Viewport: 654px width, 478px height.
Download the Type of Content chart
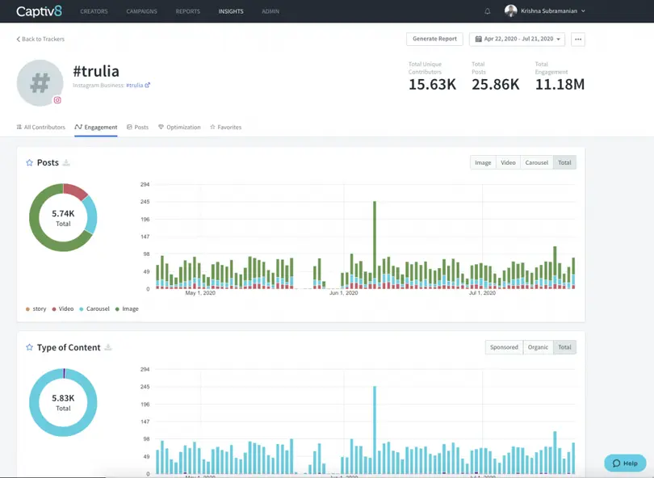[x=108, y=348]
